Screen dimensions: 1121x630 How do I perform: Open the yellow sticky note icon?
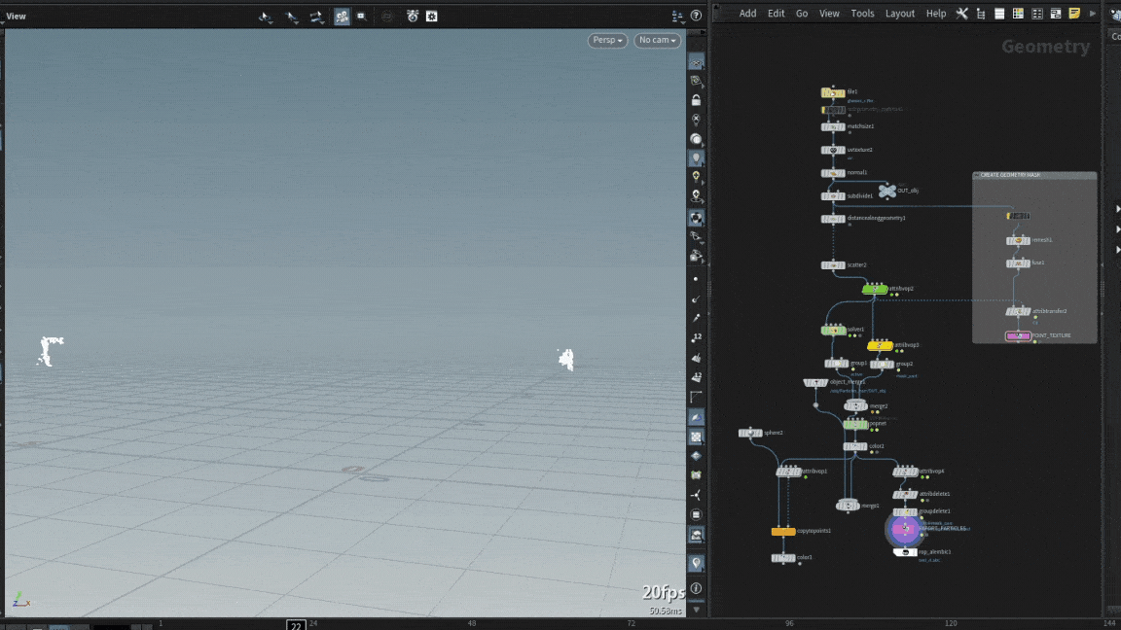pyautogui.click(x=1074, y=14)
